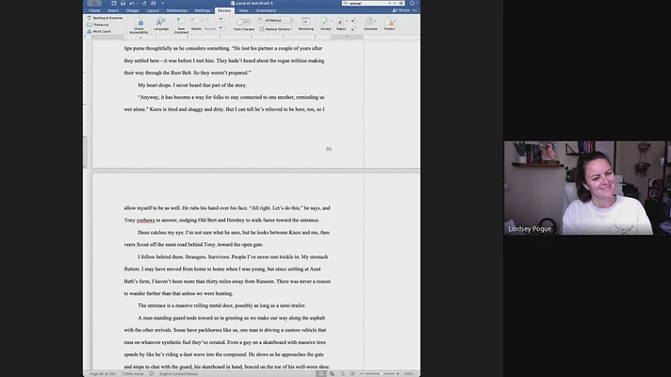
Task: Click the document search field
Action: (x=373, y=3)
